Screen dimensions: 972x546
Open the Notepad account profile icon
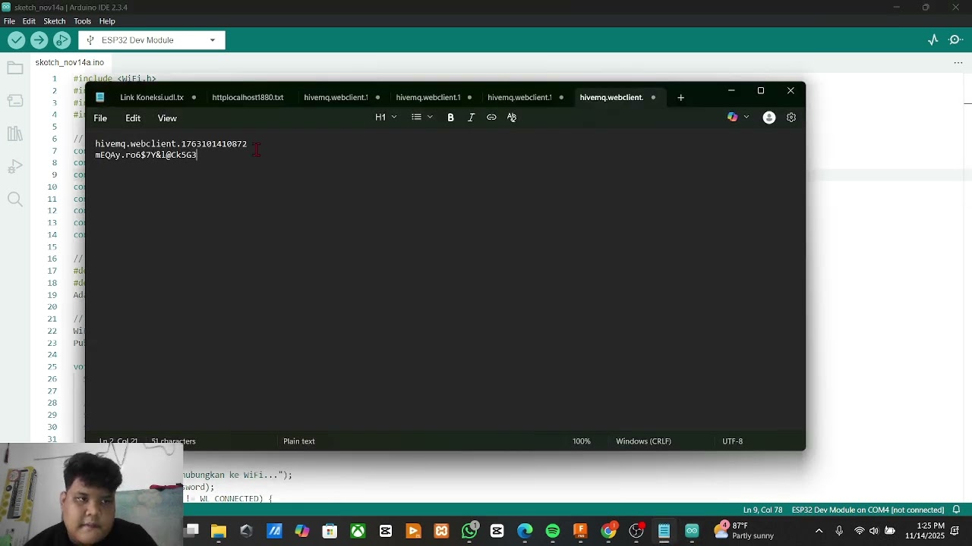pos(769,118)
